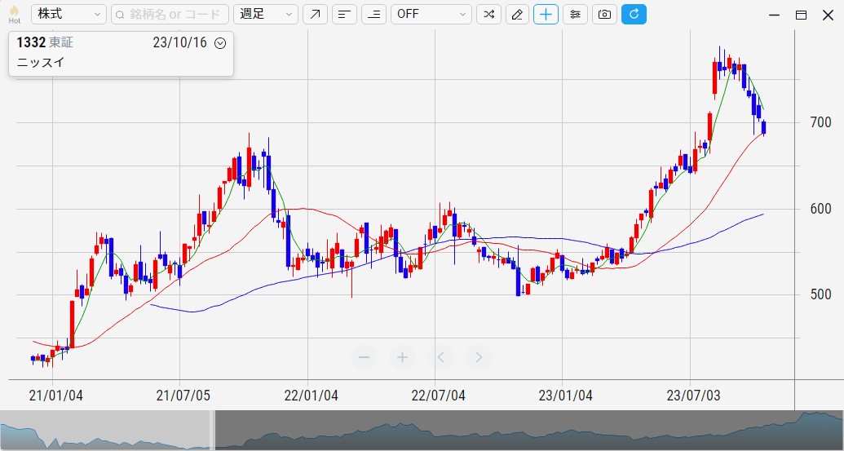Open the 株式 asset type dropdown
The height and width of the screenshot is (451, 844).
pos(69,14)
